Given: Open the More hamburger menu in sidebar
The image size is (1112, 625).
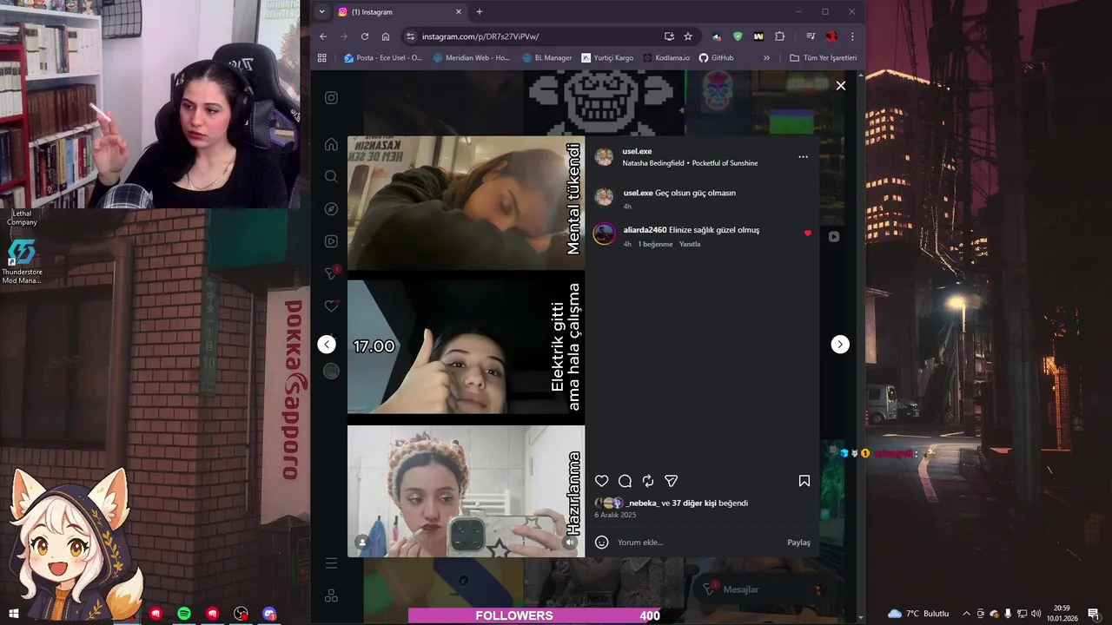Looking at the screenshot, I should pos(331,563).
